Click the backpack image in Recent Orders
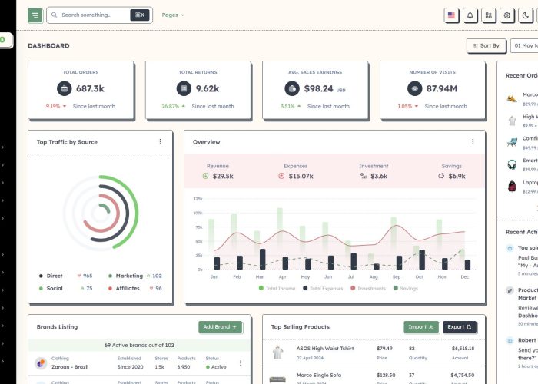Image resolution: width=538 pixels, height=384 pixels. pos(512,186)
